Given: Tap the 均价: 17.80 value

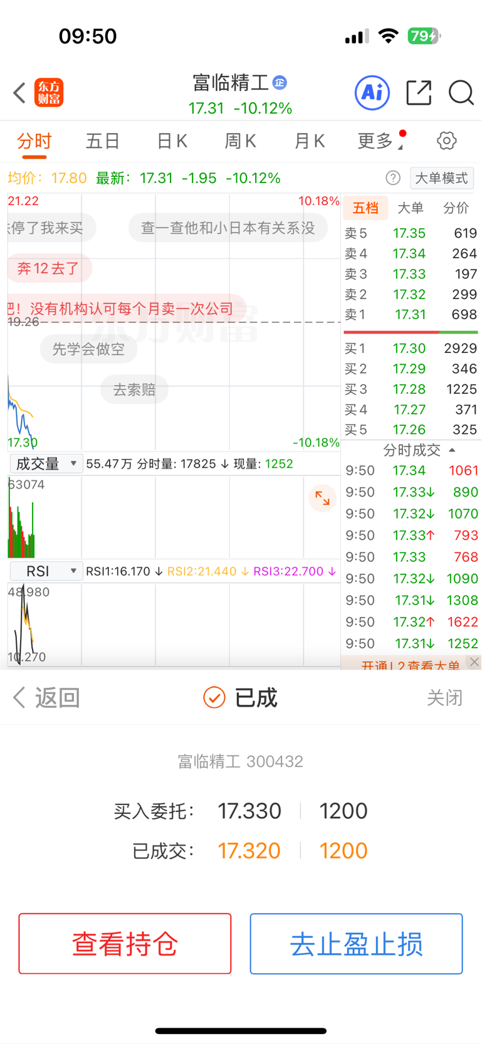Looking at the screenshot, I should point(47,178).
